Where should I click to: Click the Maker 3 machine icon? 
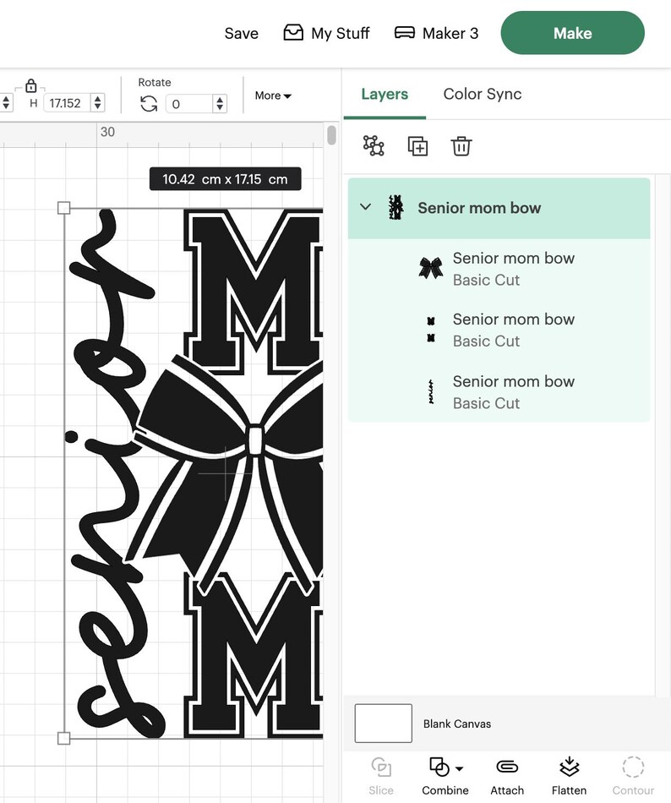click(404, 33)
